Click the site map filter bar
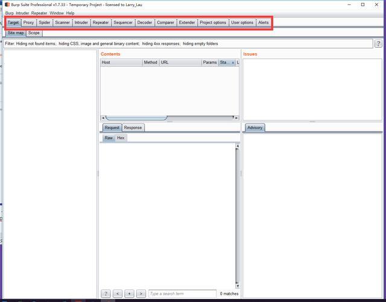Image resolution: width=386 pixels, height=302 pixels. pyautogui.click(x=188, y=43)
